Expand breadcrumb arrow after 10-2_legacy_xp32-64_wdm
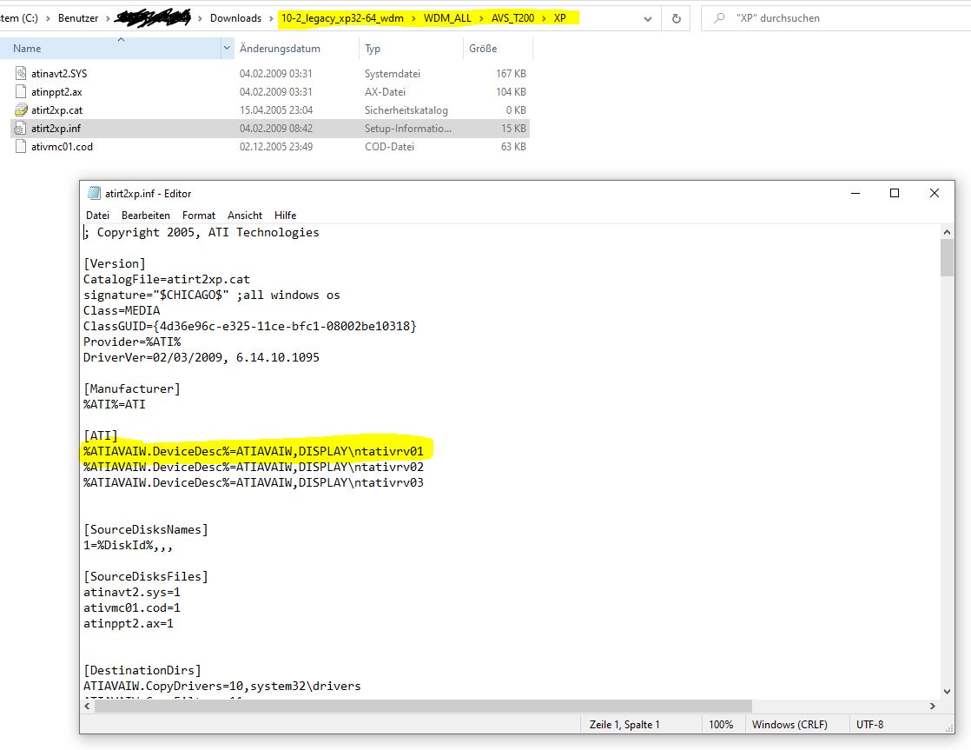This screenshot has width=971, height=750. click(x=413, y=18)
